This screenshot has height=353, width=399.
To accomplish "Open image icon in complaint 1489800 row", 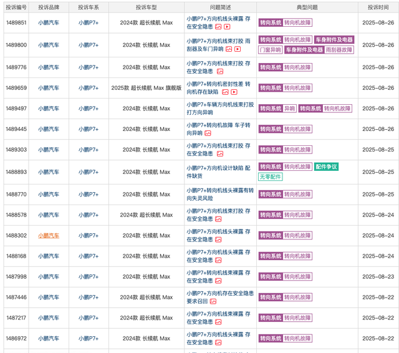I will coord(229,49).
